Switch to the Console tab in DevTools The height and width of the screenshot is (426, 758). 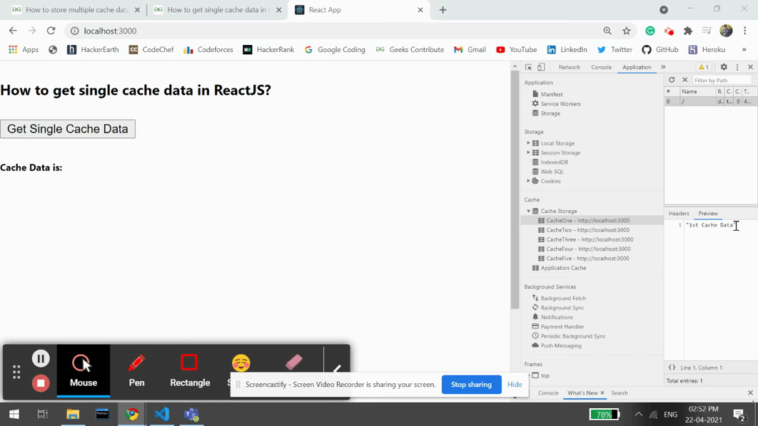point(601,67)
